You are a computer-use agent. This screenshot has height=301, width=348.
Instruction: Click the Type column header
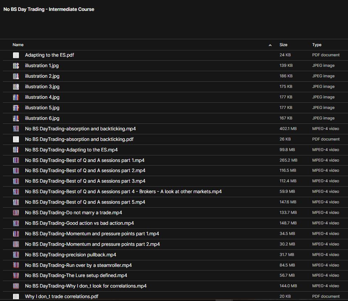(x=316, y=45)
